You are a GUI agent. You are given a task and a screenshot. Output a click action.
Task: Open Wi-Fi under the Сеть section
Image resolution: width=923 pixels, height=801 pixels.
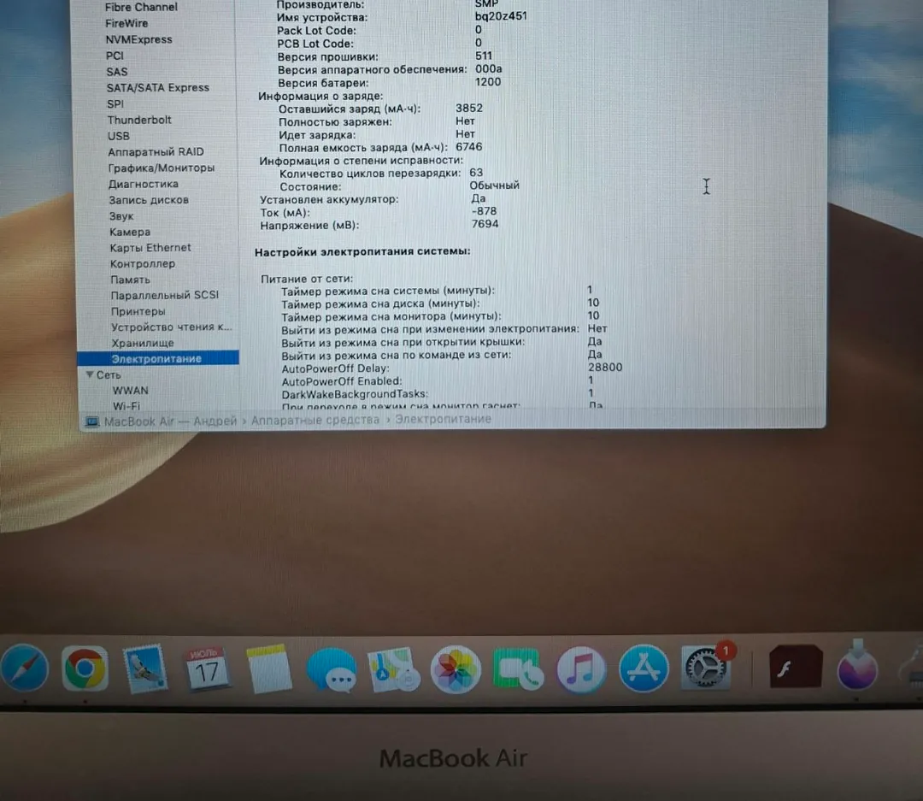coord(126,406)
